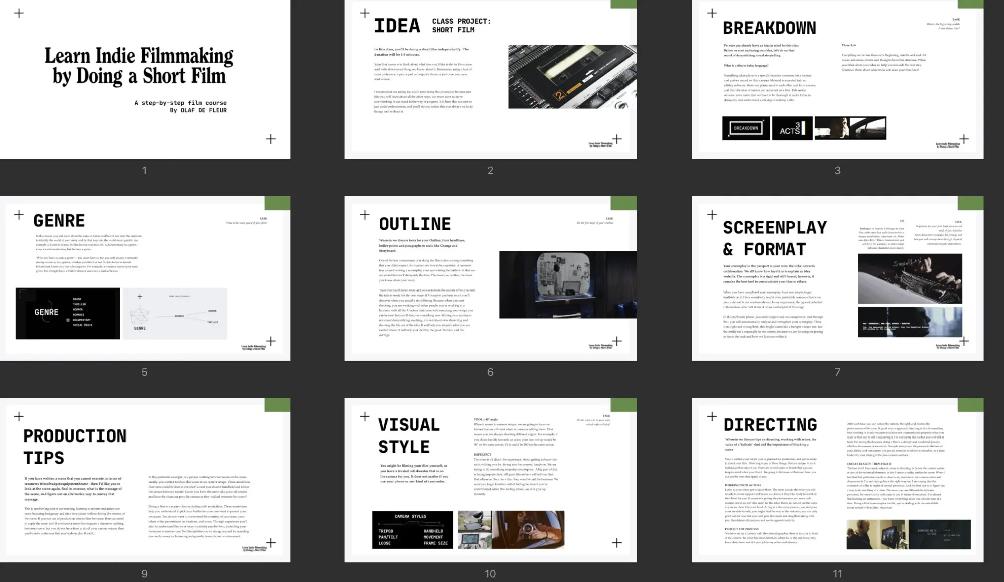Click the slide number 10 label
This screenshot has height=582, width=1004.
tap(490, 574)
